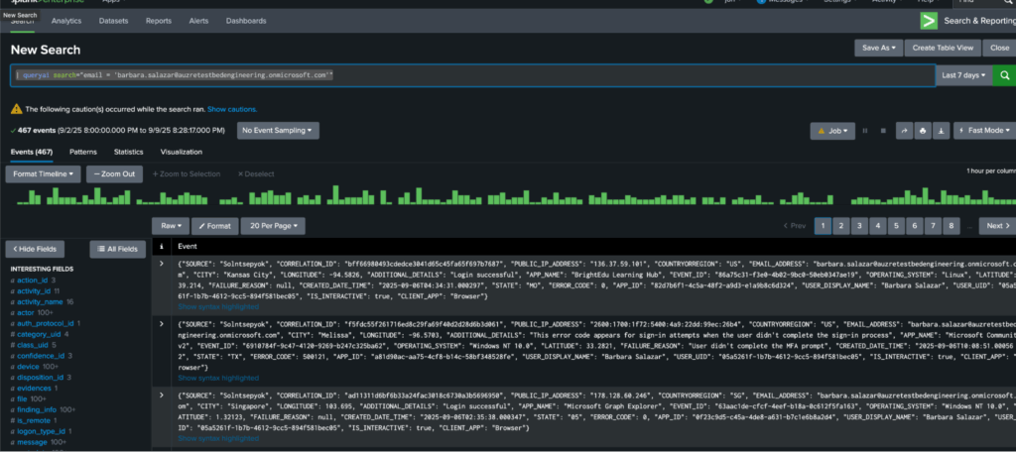Image resolution: width=1016 pixels, height=452 pixels.
Task: Open the Reports nav item
Action: click(x=159, y=21)
